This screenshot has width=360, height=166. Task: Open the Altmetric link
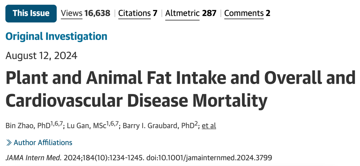click(x=182, y=13)
